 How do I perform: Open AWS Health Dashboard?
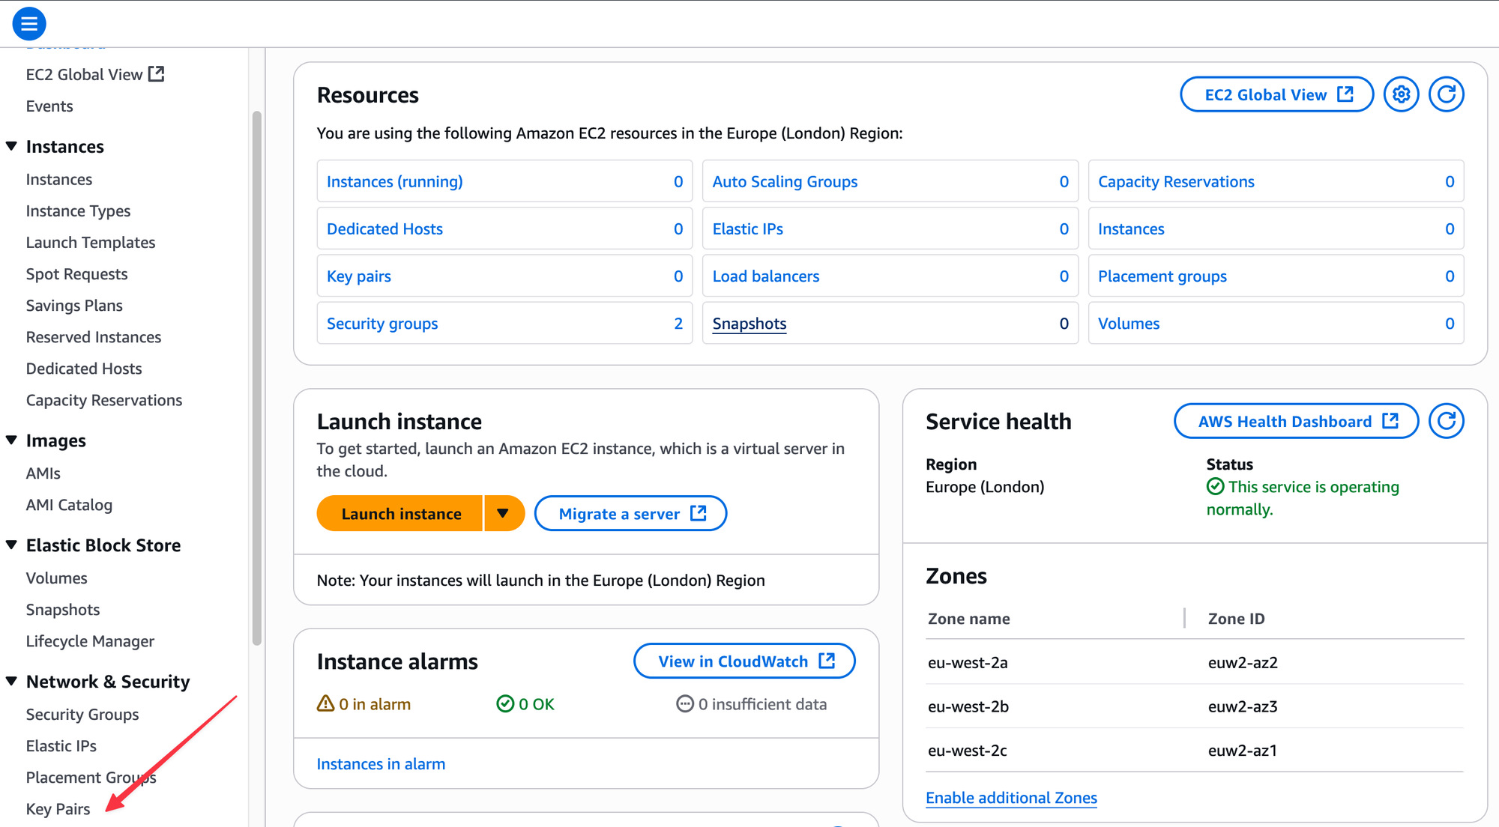click(1296, 421)
